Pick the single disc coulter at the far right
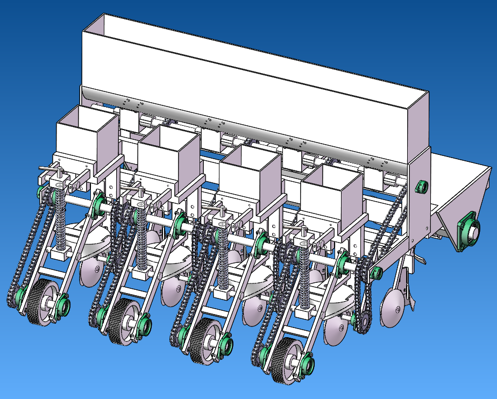Screen dimensions: 497x399 (x=393, y=308)
